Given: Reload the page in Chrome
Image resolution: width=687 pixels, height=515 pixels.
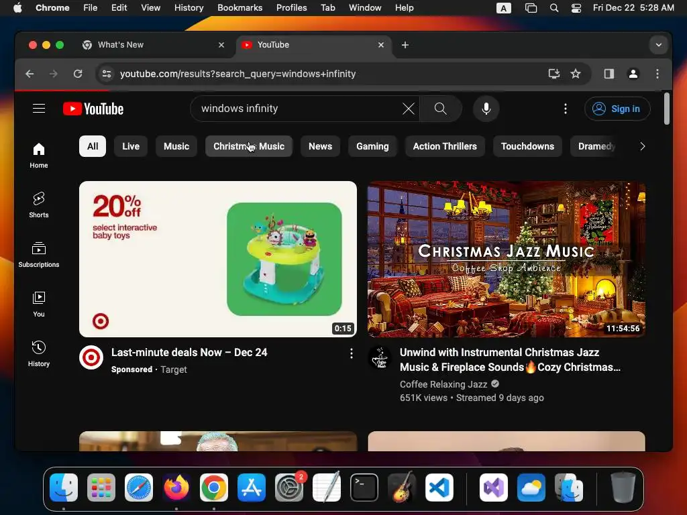Looking at the screenshot, I should pyautogui.click(x=78, y=74).
